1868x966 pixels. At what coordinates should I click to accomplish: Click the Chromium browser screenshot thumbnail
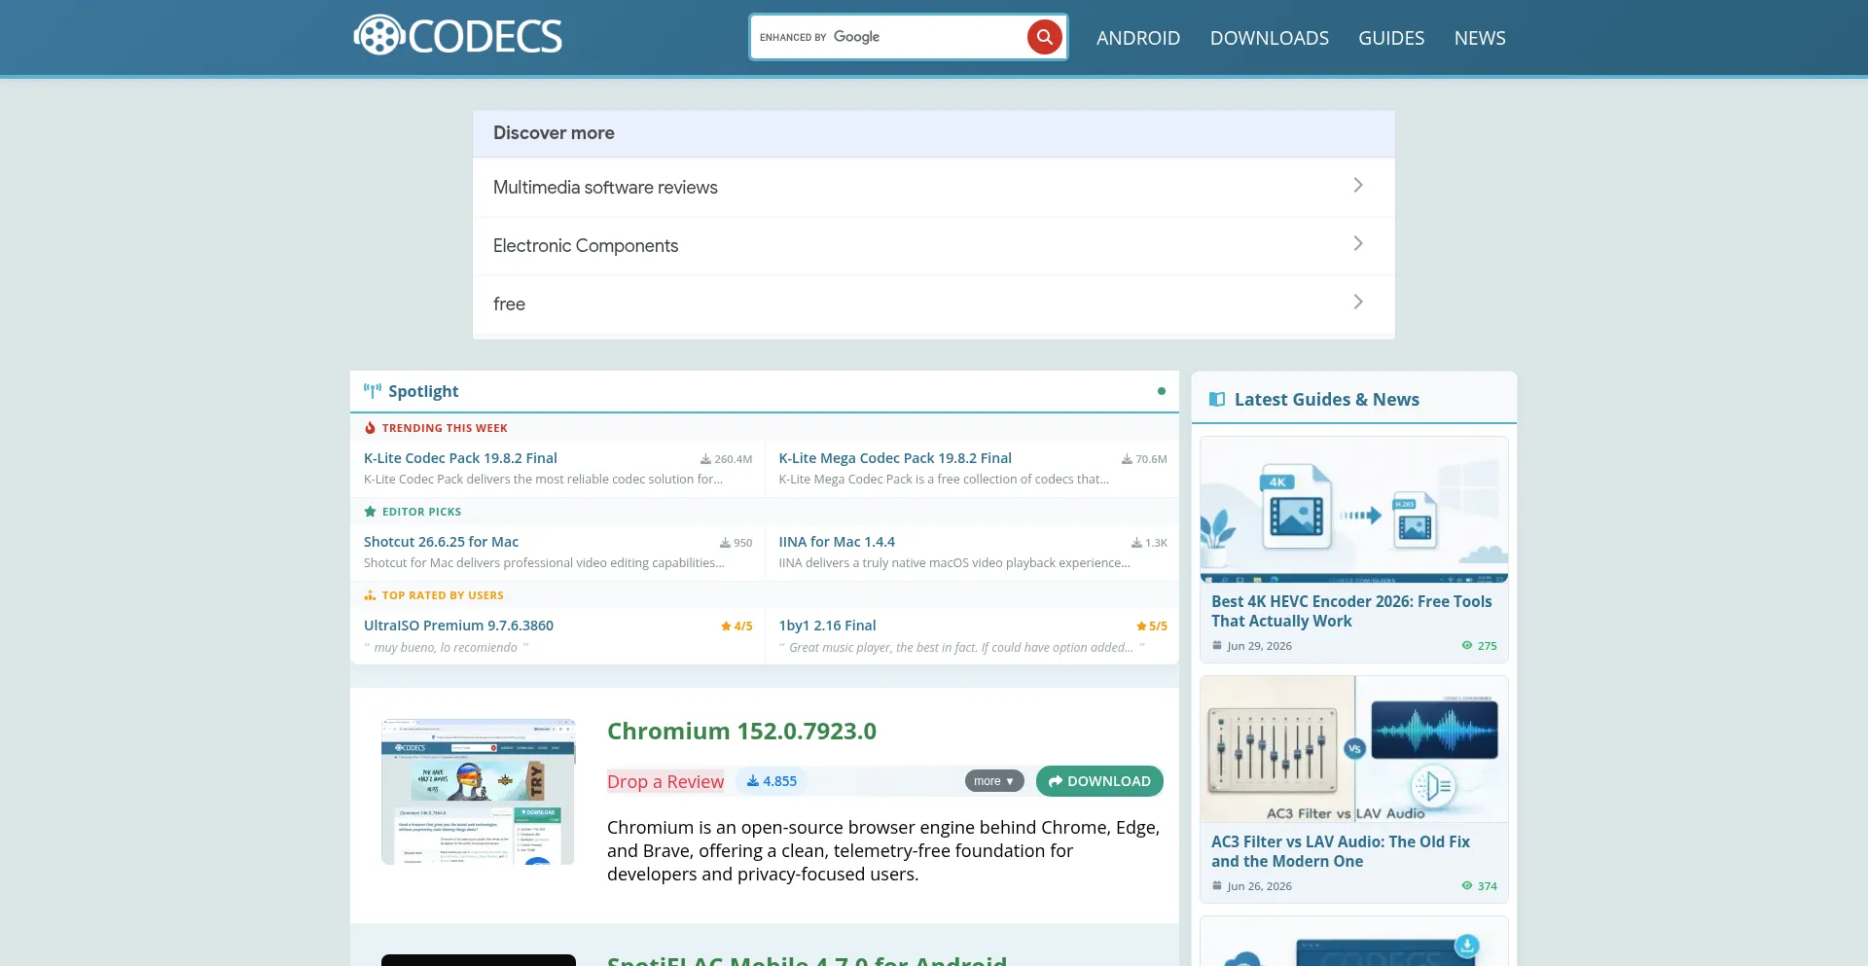478,792
